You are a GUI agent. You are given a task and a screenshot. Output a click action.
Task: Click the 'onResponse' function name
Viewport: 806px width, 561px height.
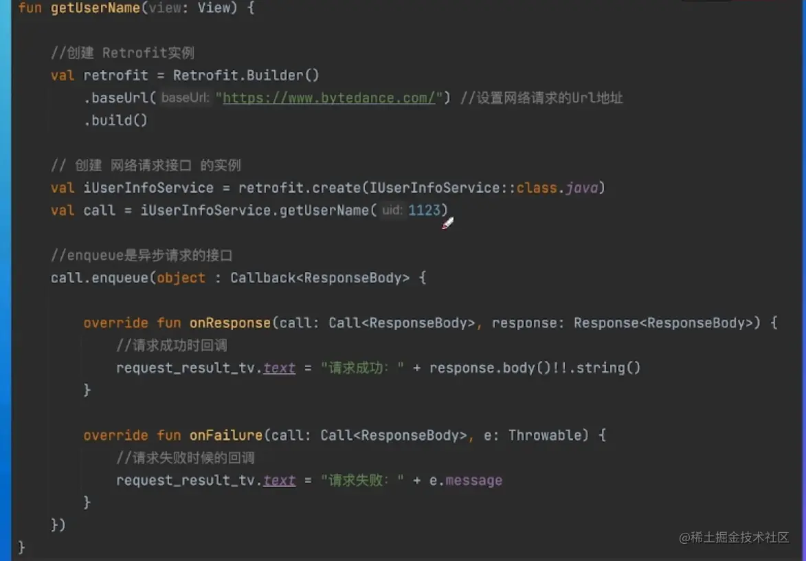[x=230, y=323]
